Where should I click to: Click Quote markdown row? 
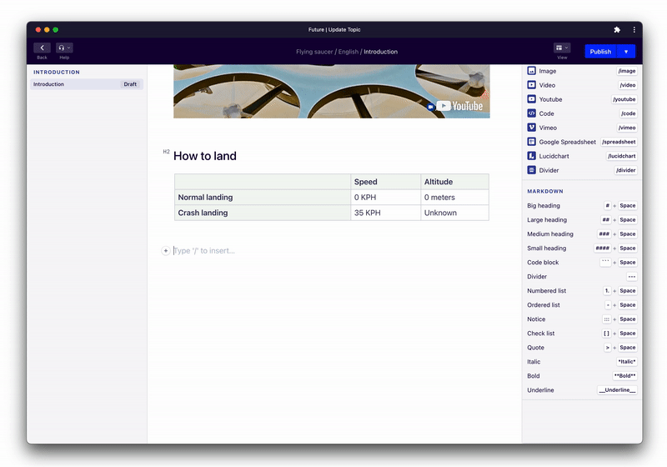point(581,348)
